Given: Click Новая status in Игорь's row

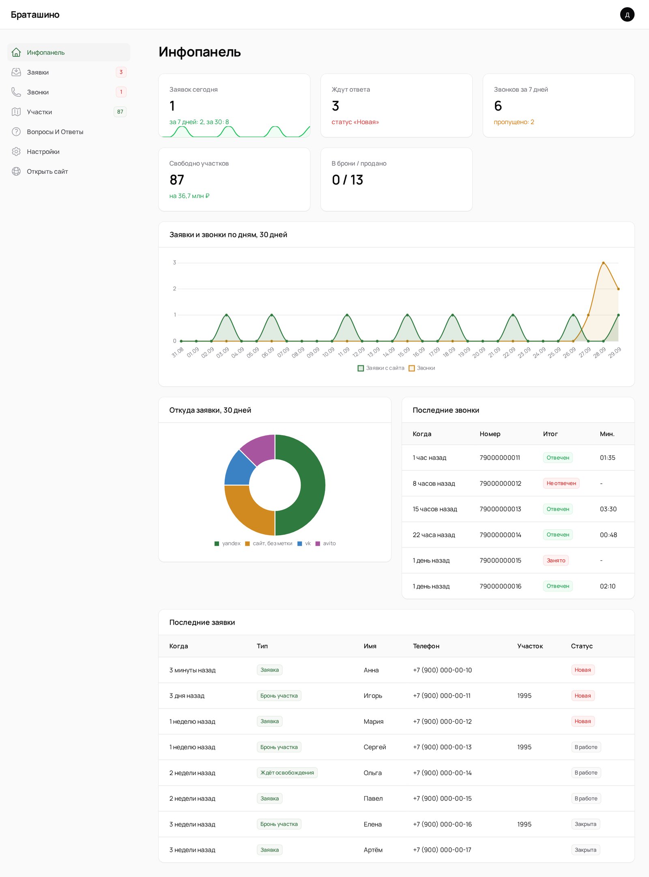Looking at the screenshot, I should pyautogui.click(x=582, y=696).
